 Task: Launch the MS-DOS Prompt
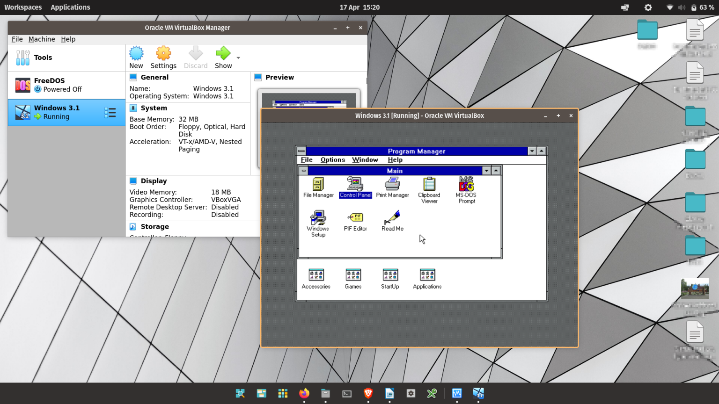[466, 185]
